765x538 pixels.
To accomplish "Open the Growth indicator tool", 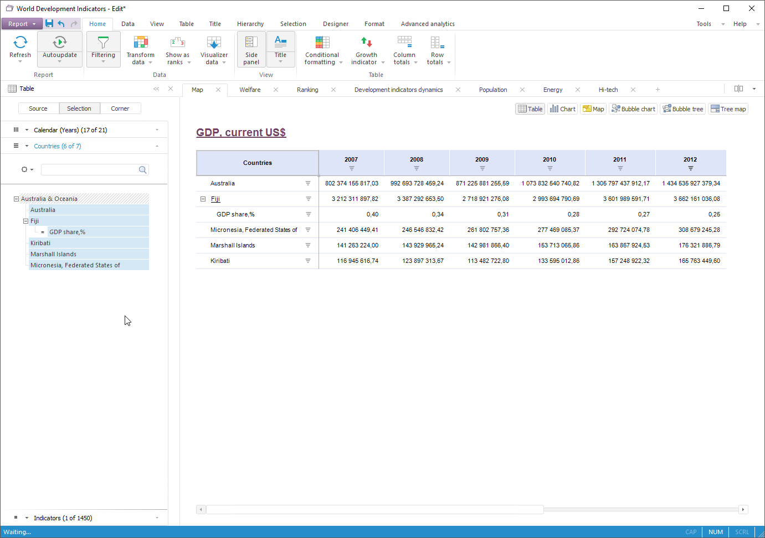I will coord(366,43).
